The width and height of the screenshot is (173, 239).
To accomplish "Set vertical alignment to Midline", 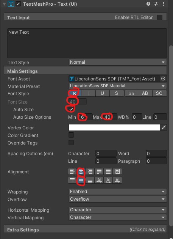I will (x=108, y=180).
